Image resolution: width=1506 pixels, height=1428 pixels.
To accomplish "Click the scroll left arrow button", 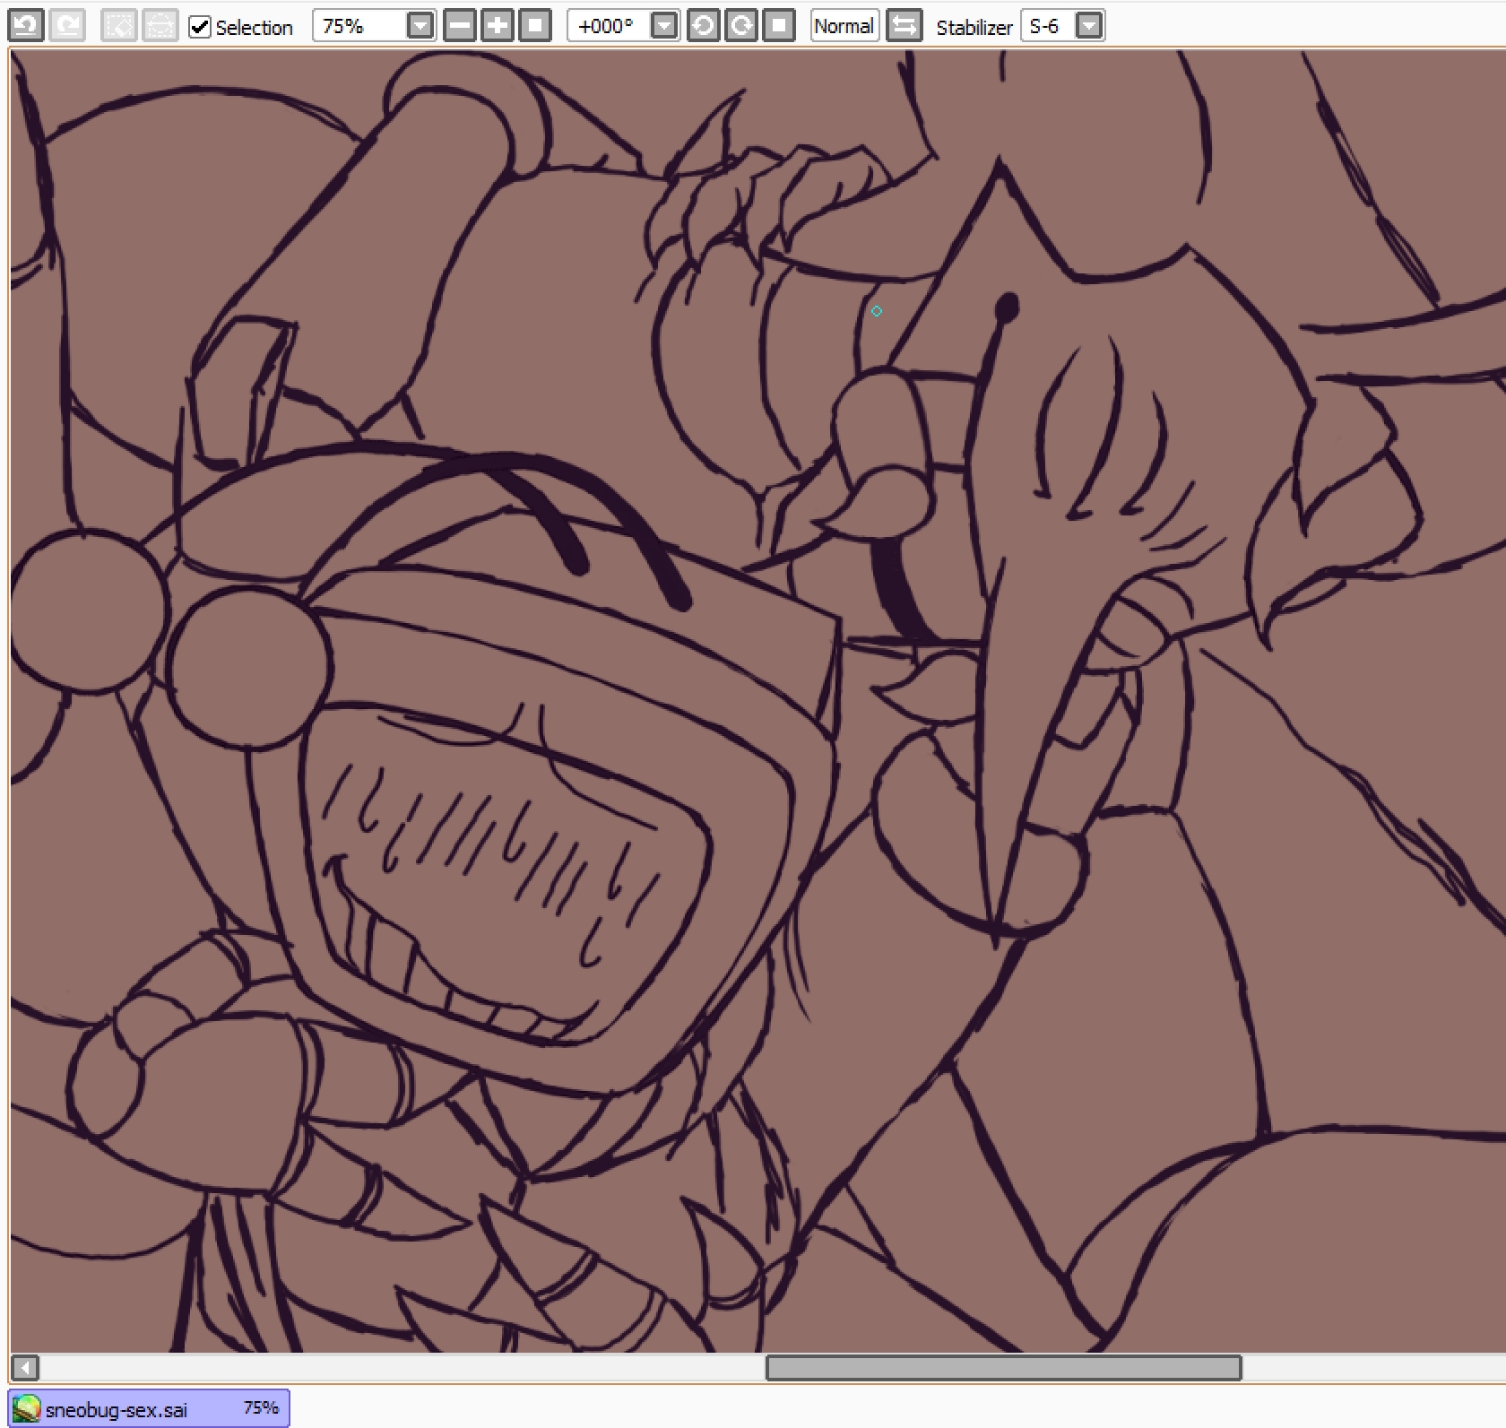I will click(24, 1368).
